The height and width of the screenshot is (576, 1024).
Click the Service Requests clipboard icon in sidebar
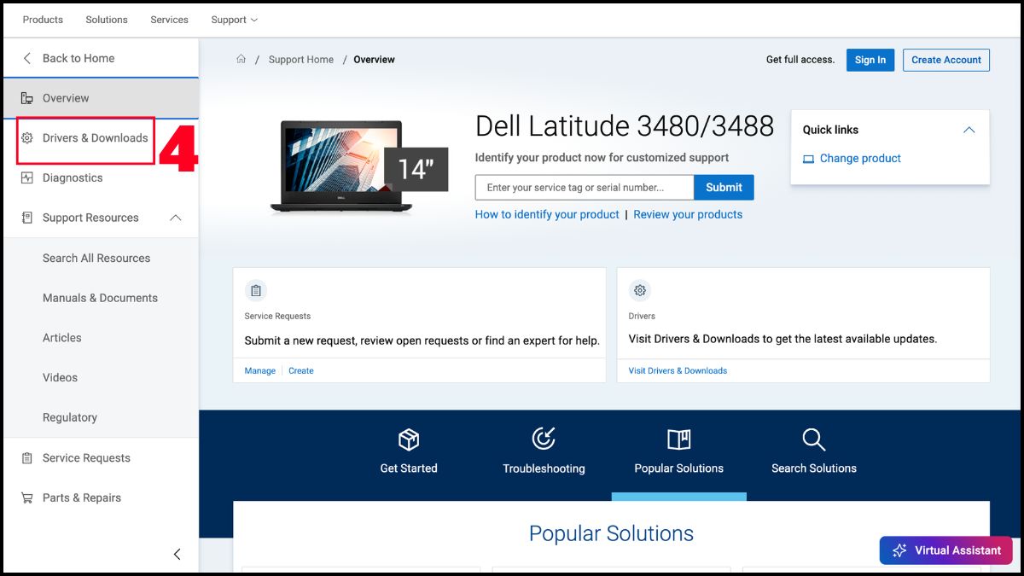(27, 458)
